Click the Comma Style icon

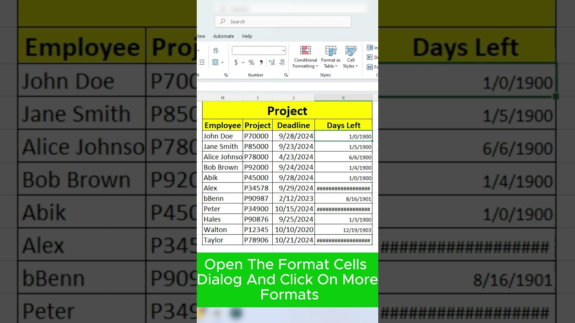(x=261, y=62)
